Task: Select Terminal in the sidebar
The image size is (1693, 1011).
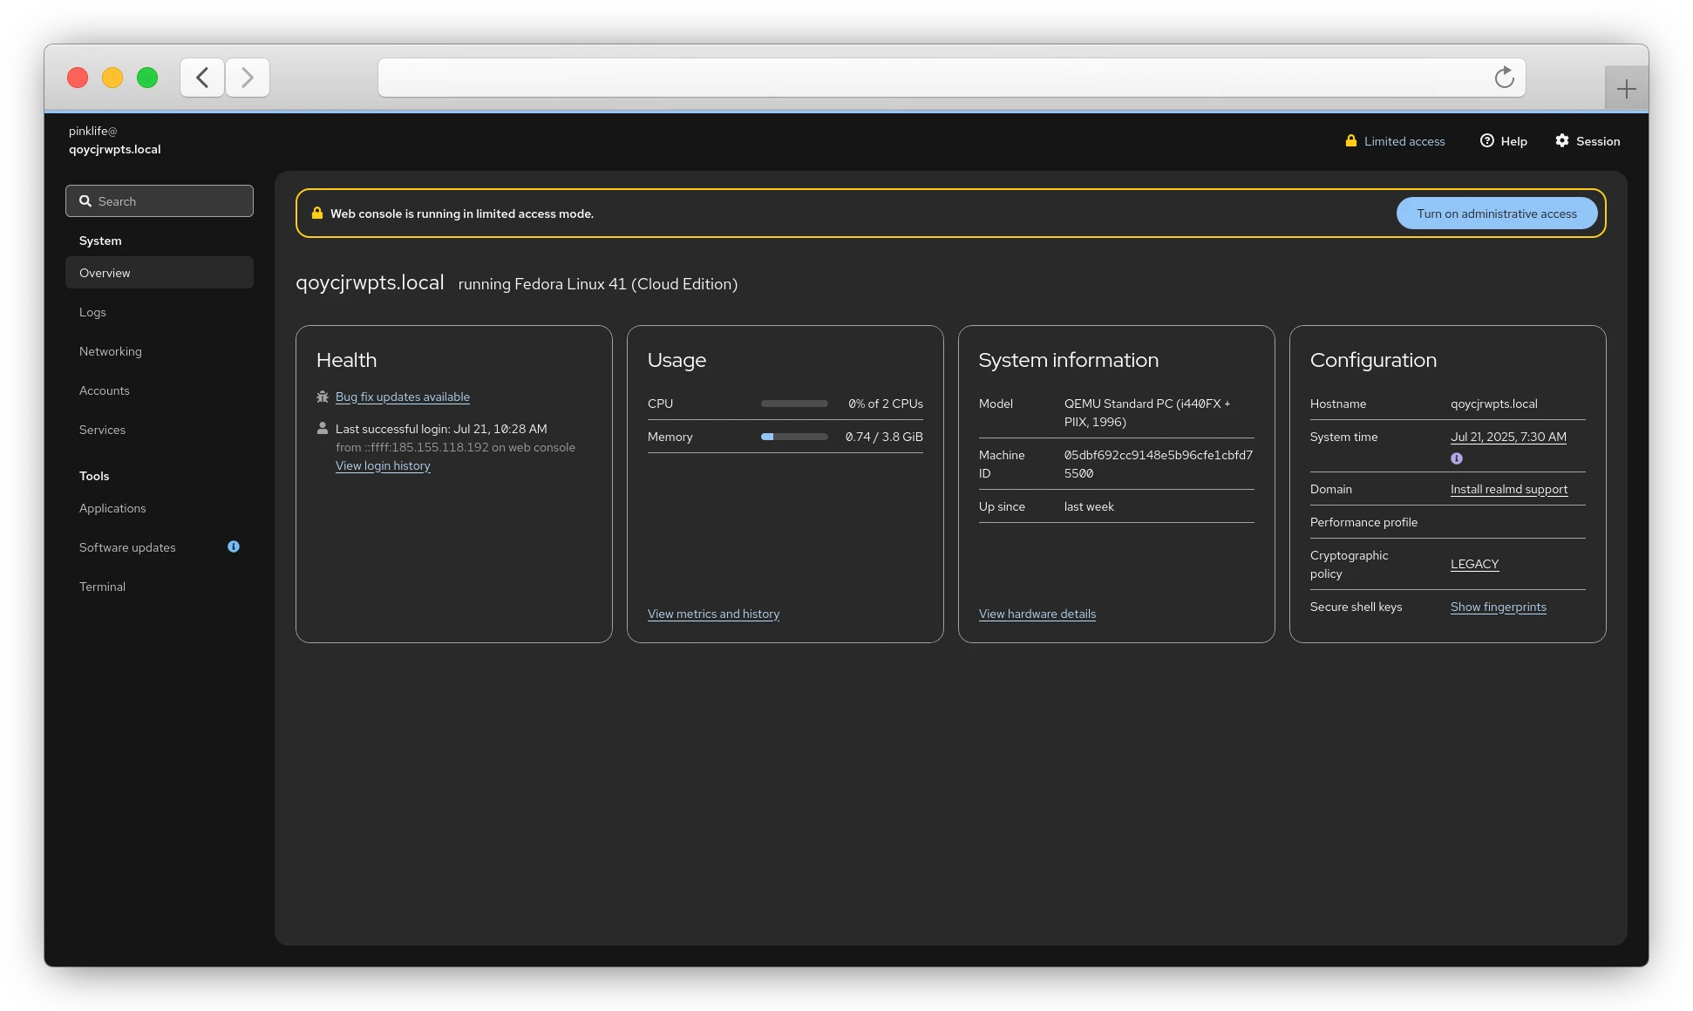Action: click(103, 587)
